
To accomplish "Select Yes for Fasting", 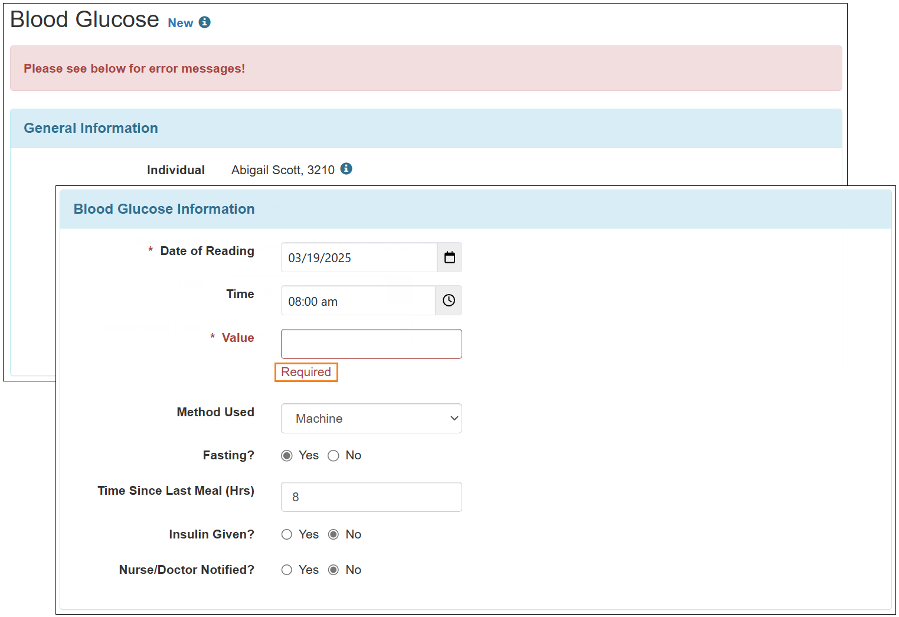I will point(287,455).
